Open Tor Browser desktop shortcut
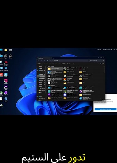Image resolution: width=117 pixels, height=163 pixels. 6,93
